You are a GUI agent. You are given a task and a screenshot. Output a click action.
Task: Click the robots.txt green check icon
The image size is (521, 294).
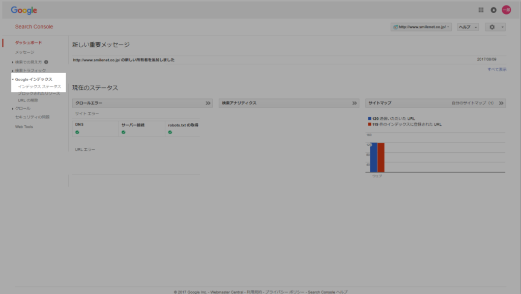170,132
